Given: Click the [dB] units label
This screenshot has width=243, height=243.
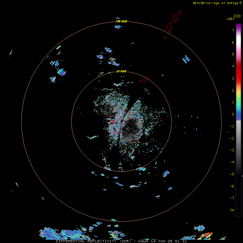Looking at the screenshot, I should [x=230, y=19].
